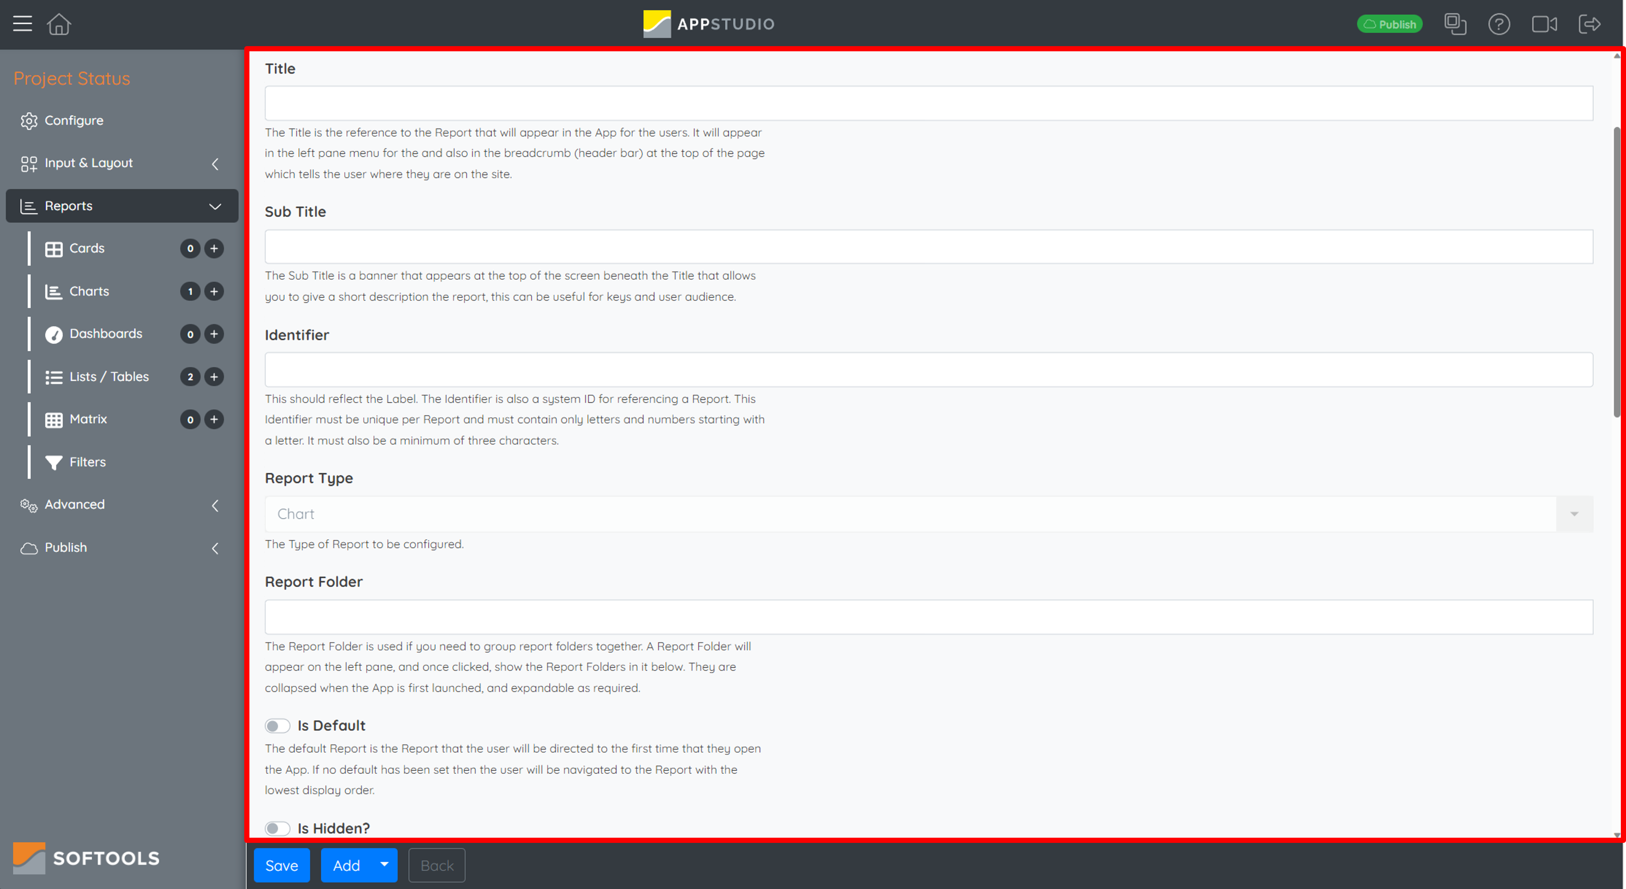Viewport: 1626px width, 889px height.
Task: Click the scrollbar down arrow
Action: 1616,835
